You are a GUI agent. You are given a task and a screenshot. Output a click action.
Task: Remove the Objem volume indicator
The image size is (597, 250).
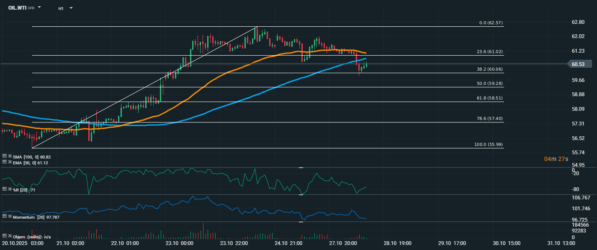tap(10, 236)
